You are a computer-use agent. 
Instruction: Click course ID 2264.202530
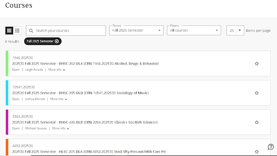point(22,117)
